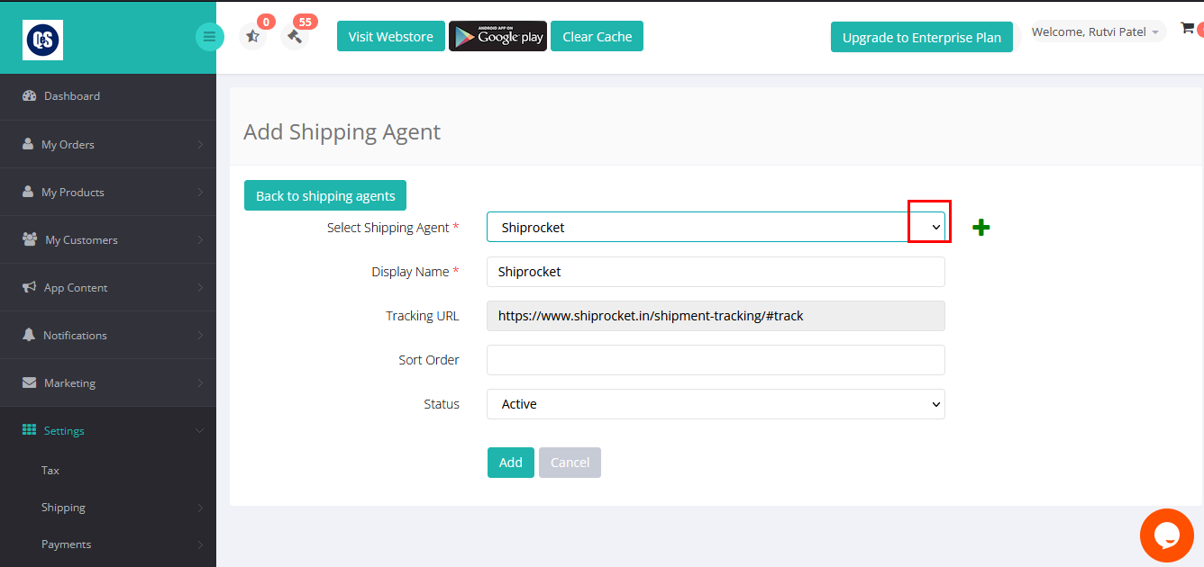This screenshot has height=567, width=1204.
Task: Open the Status dropdown showing Active
Action: pos(716,404)
